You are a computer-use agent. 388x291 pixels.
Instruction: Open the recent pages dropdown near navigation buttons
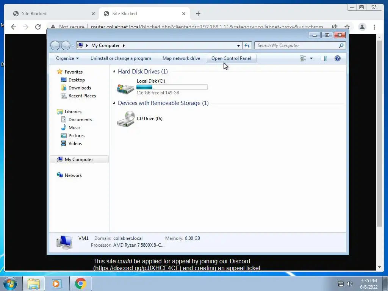(x=73, y=45)
